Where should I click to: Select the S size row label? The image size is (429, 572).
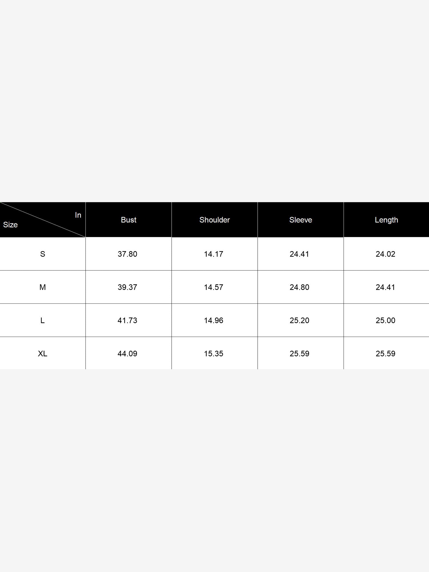43,254
